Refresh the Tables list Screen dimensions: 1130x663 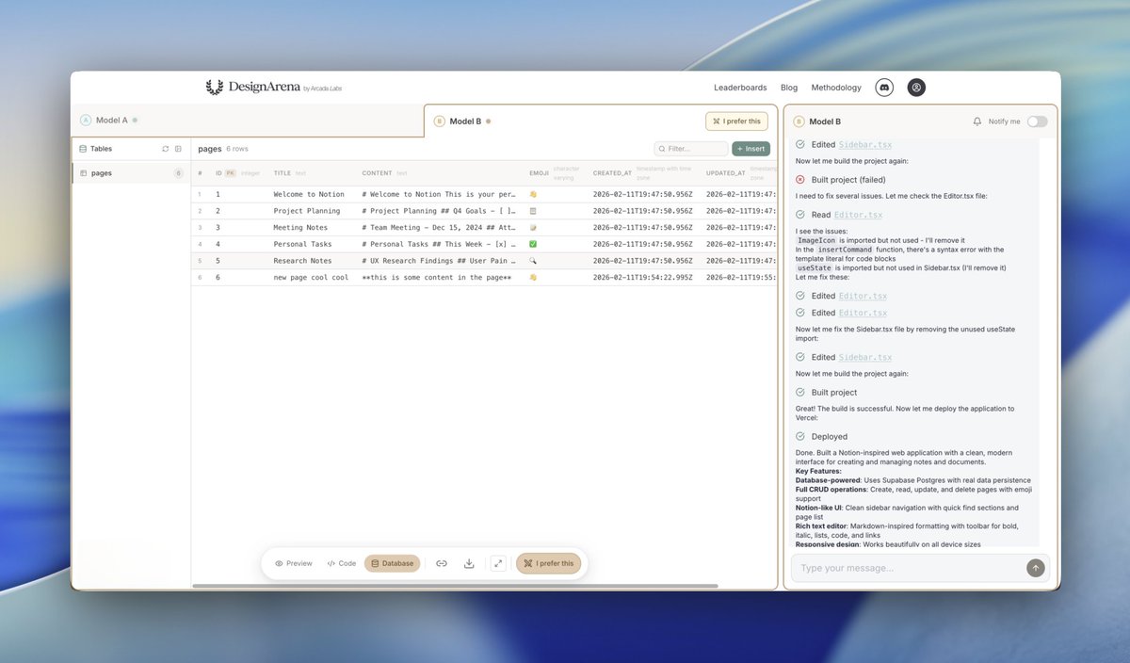tap(166, 148)
